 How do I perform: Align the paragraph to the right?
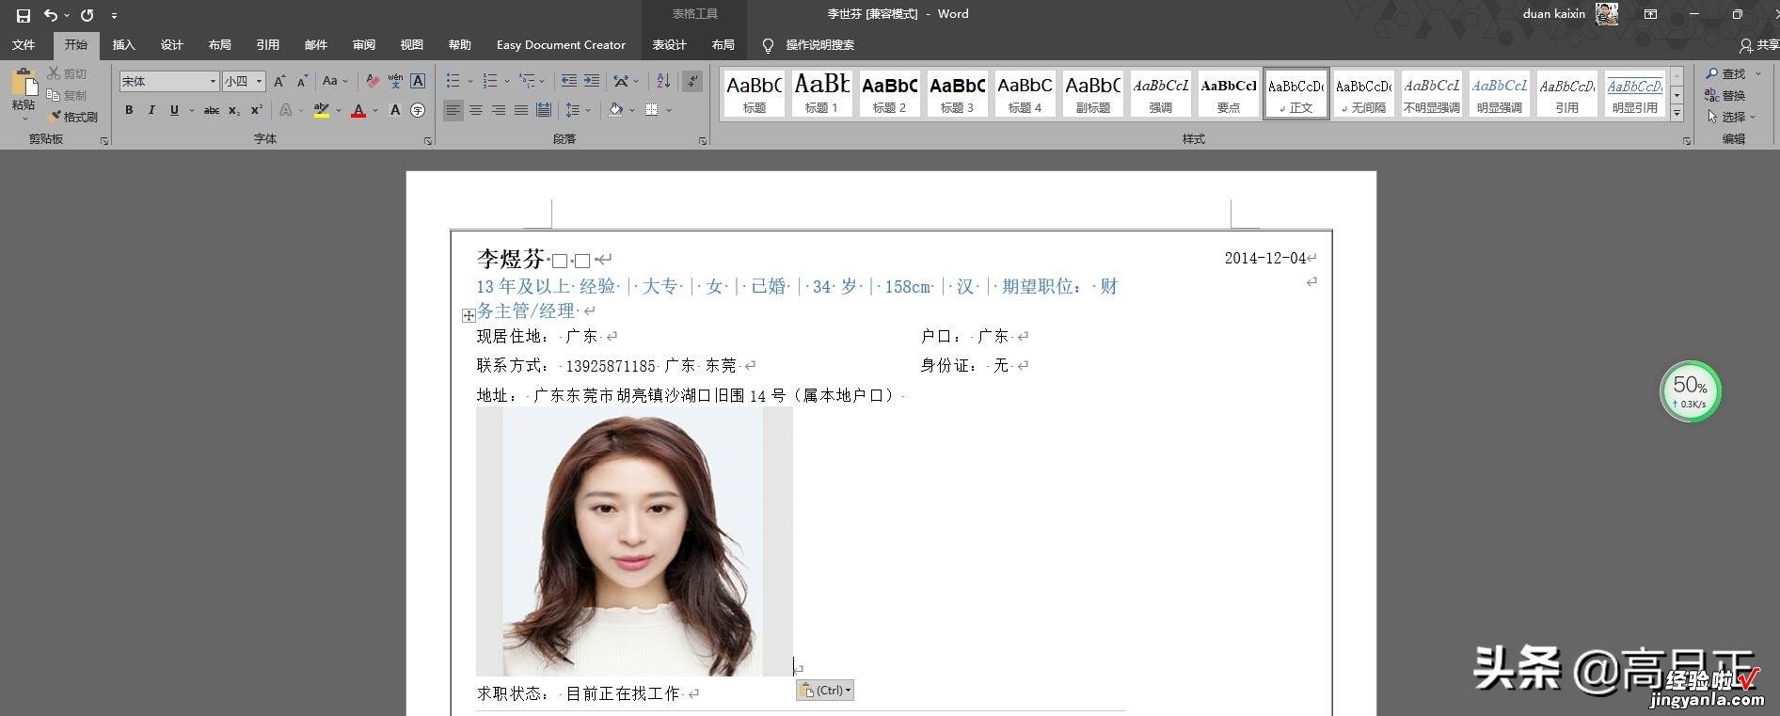499,110
